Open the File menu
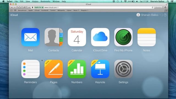 [16, 1]
